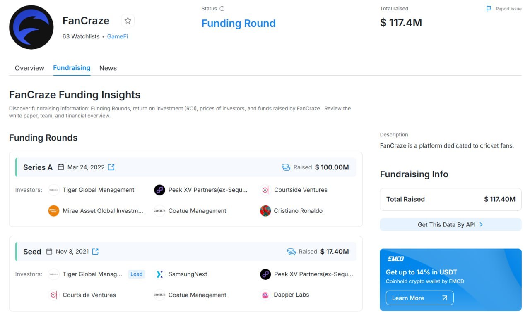This screenshot has width=530, height=312.
Task: Click the Seed raised coins icon
Action: (291, 252)
